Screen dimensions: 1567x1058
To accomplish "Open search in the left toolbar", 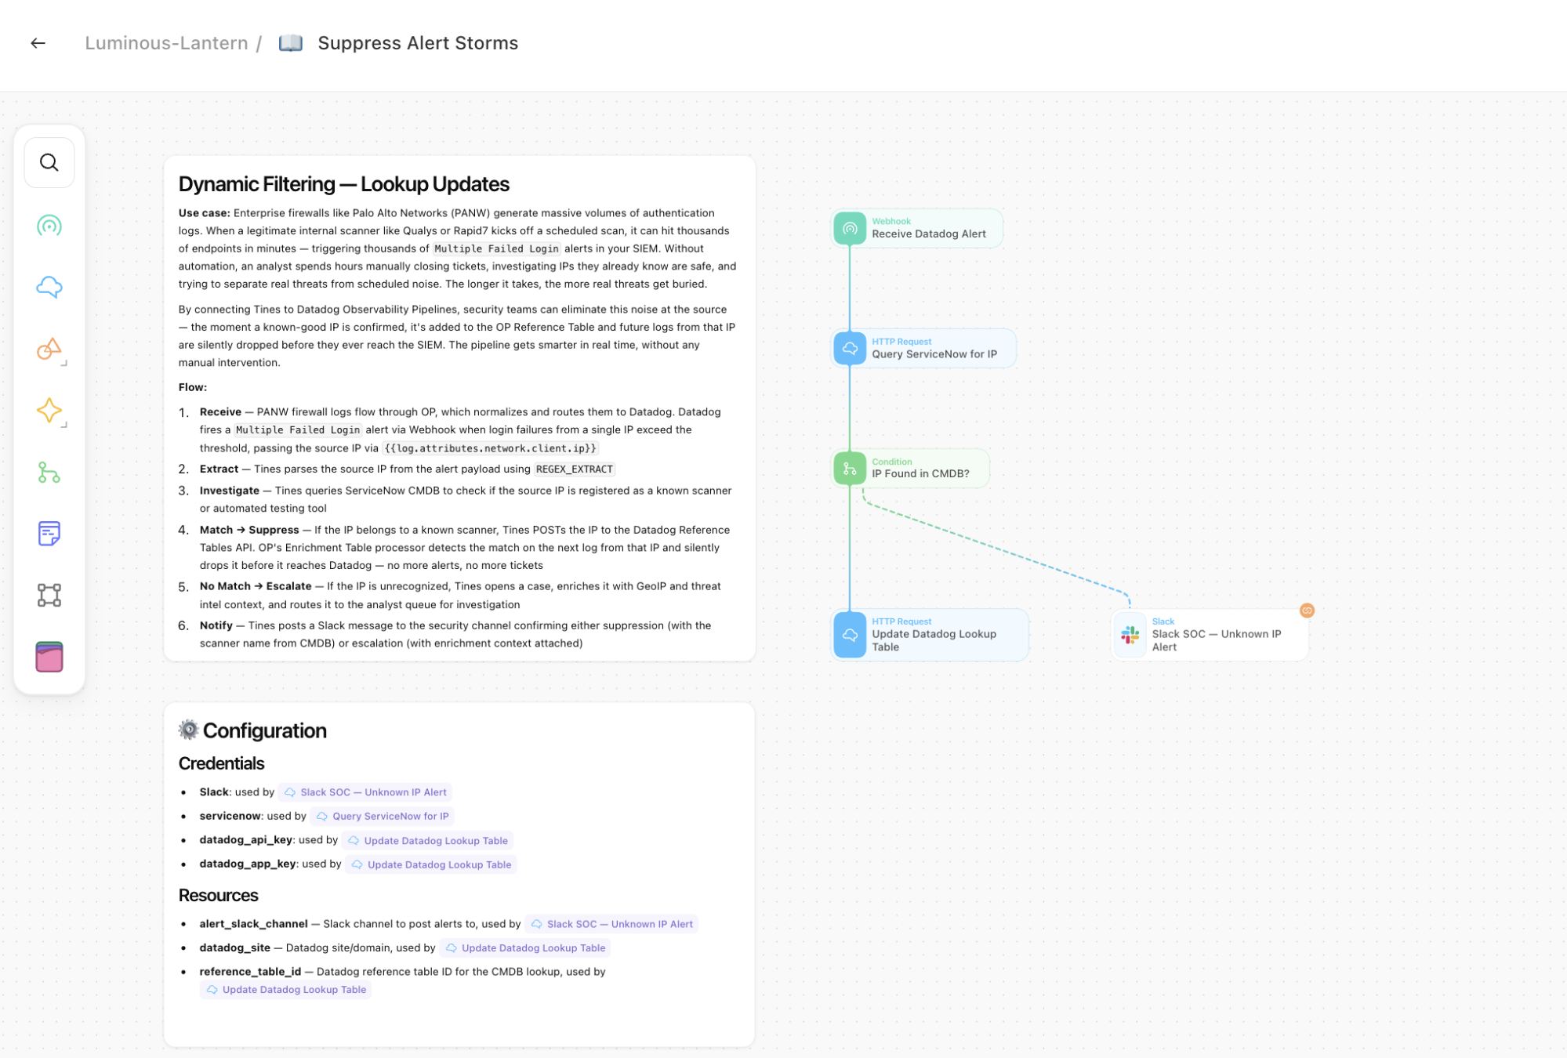I will (49, 163).
